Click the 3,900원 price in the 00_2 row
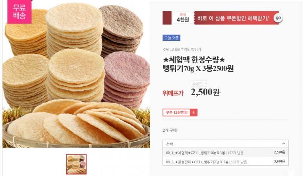 point(279,161)
